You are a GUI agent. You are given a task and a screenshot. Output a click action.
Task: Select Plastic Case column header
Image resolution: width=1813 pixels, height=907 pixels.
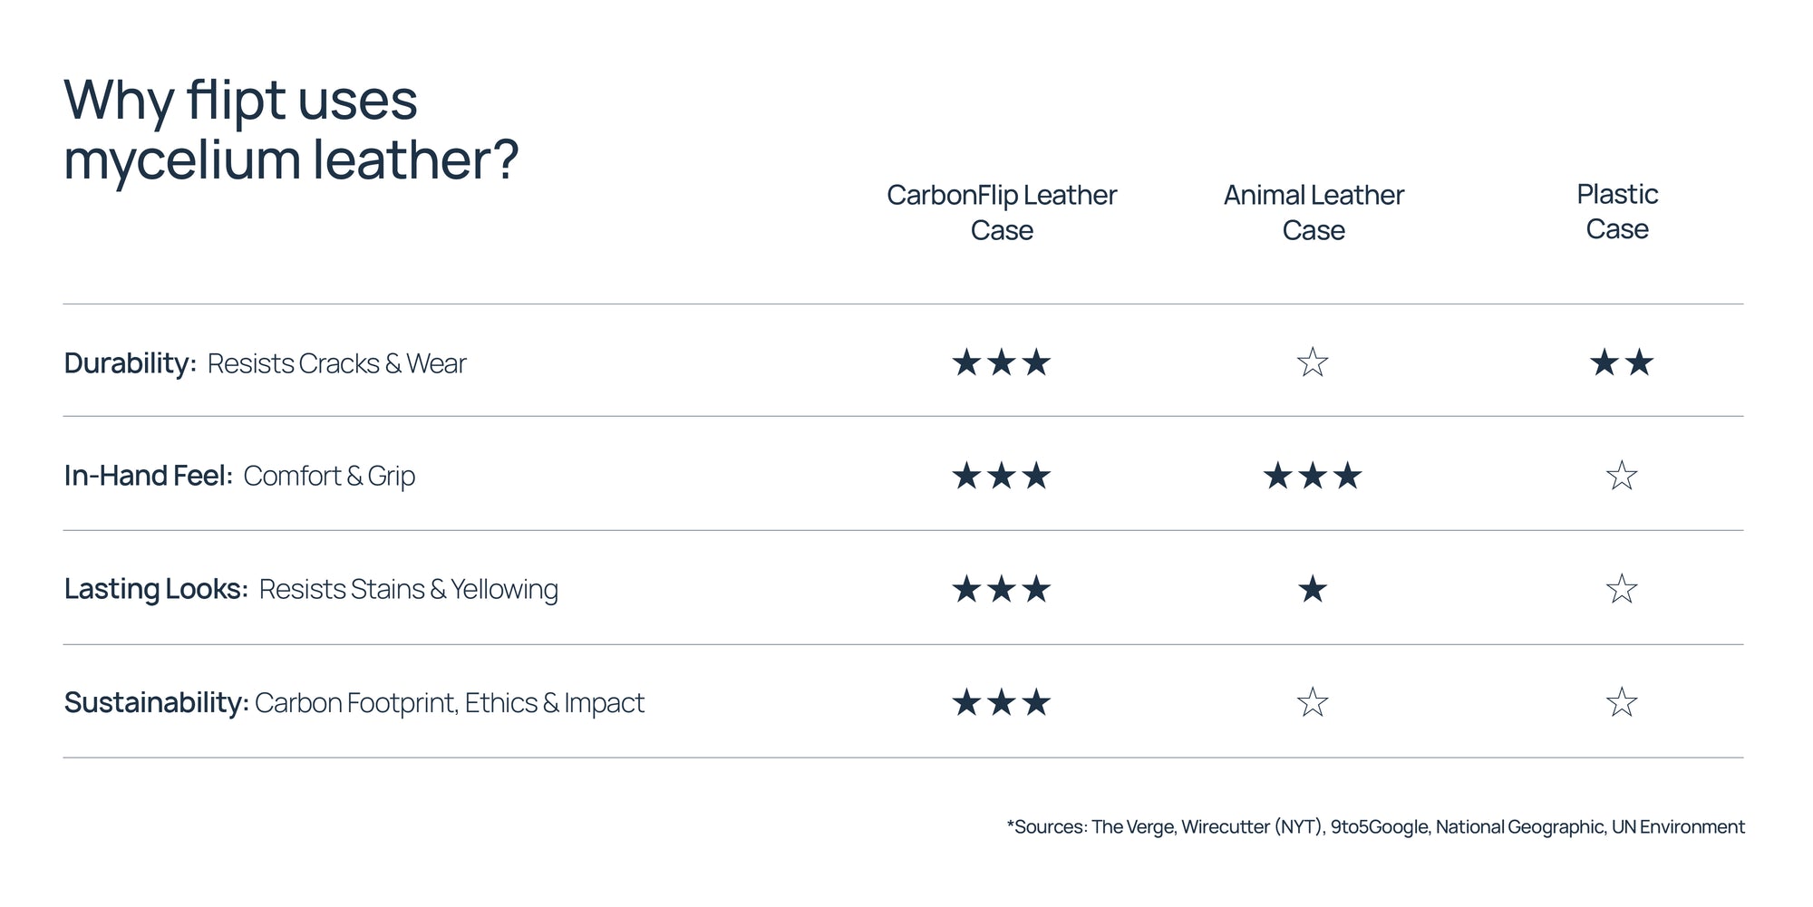[1616, 211]
